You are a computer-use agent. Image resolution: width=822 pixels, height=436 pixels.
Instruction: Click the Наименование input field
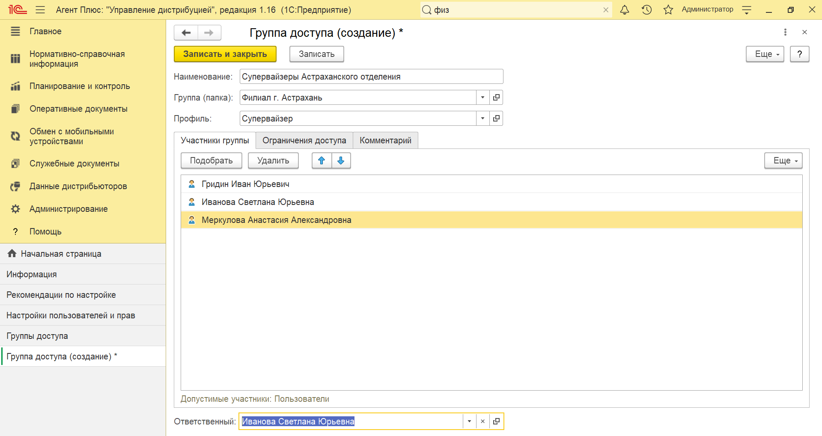371,77
